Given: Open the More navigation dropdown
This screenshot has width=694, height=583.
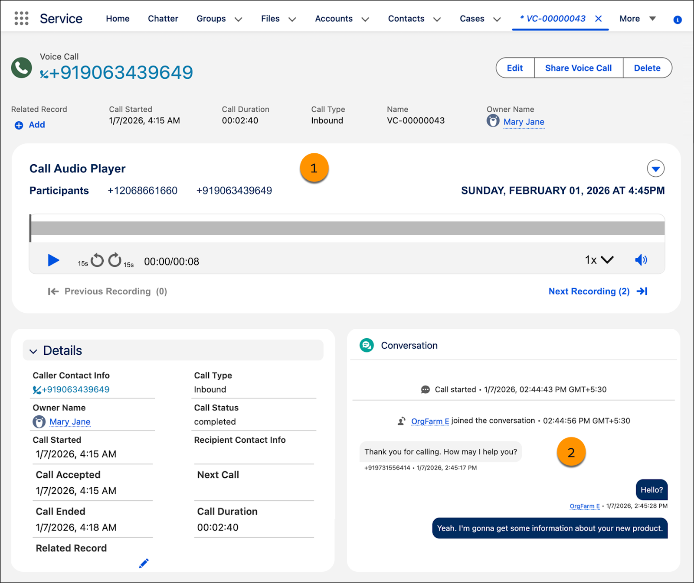Looking at the screenshot, I should pos(652,19).
